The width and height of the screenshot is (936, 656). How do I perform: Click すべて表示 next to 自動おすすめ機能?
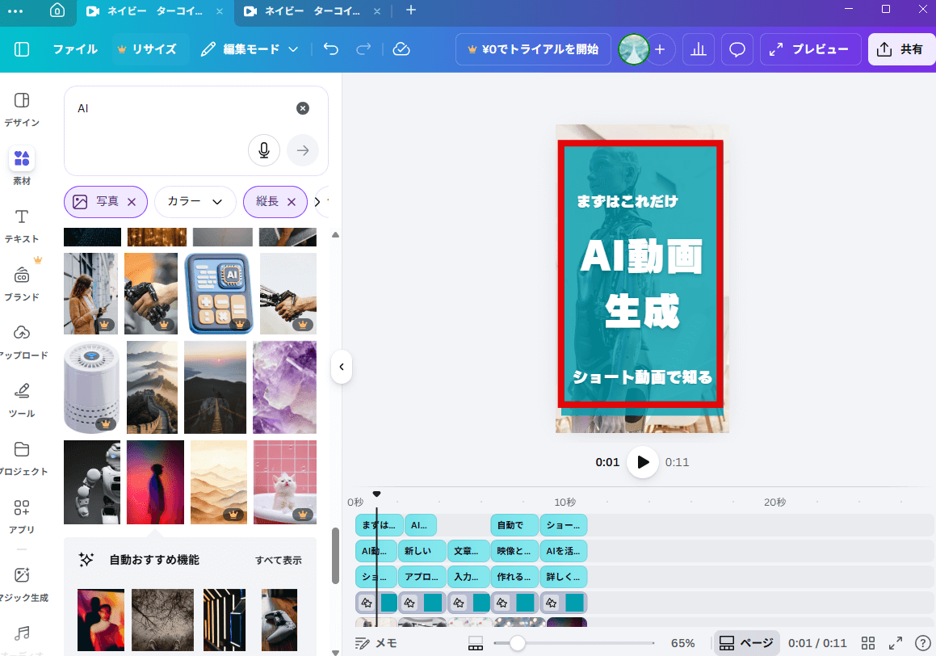(279, 558)
